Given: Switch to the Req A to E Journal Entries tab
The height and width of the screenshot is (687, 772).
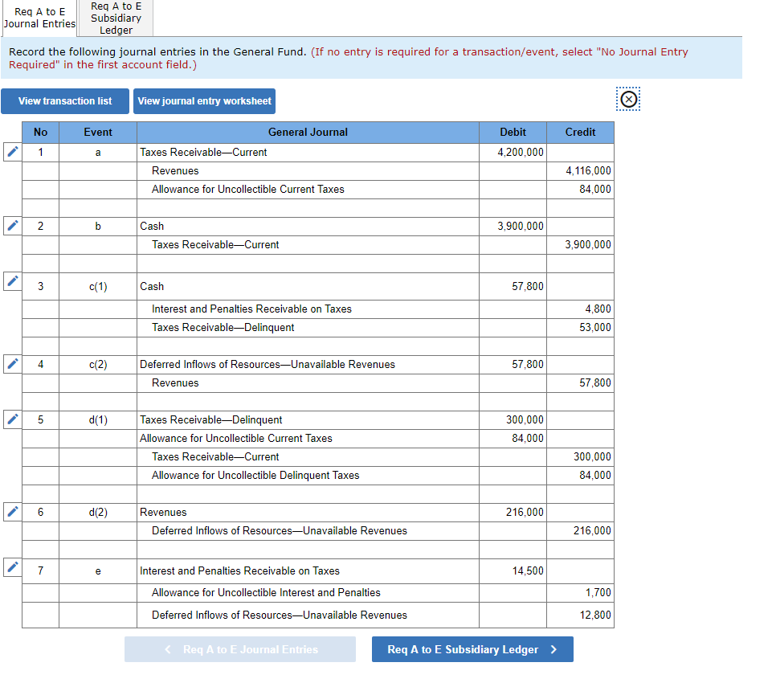Looking at the screenshot, I should (39, 18).
